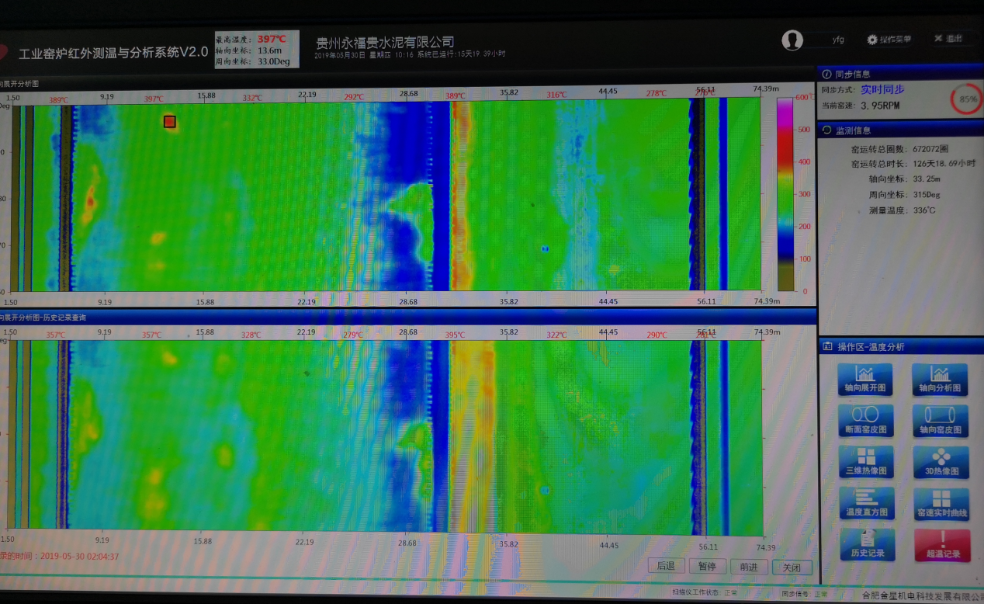
Task: Open the 窑速实时曲线 kiln speed curve
Action: [x=940, y=503]
